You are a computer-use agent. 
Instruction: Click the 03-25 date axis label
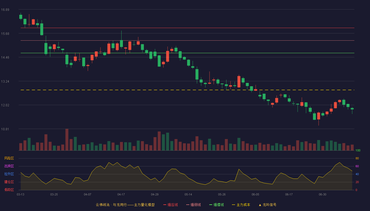(x=54, y=194)
